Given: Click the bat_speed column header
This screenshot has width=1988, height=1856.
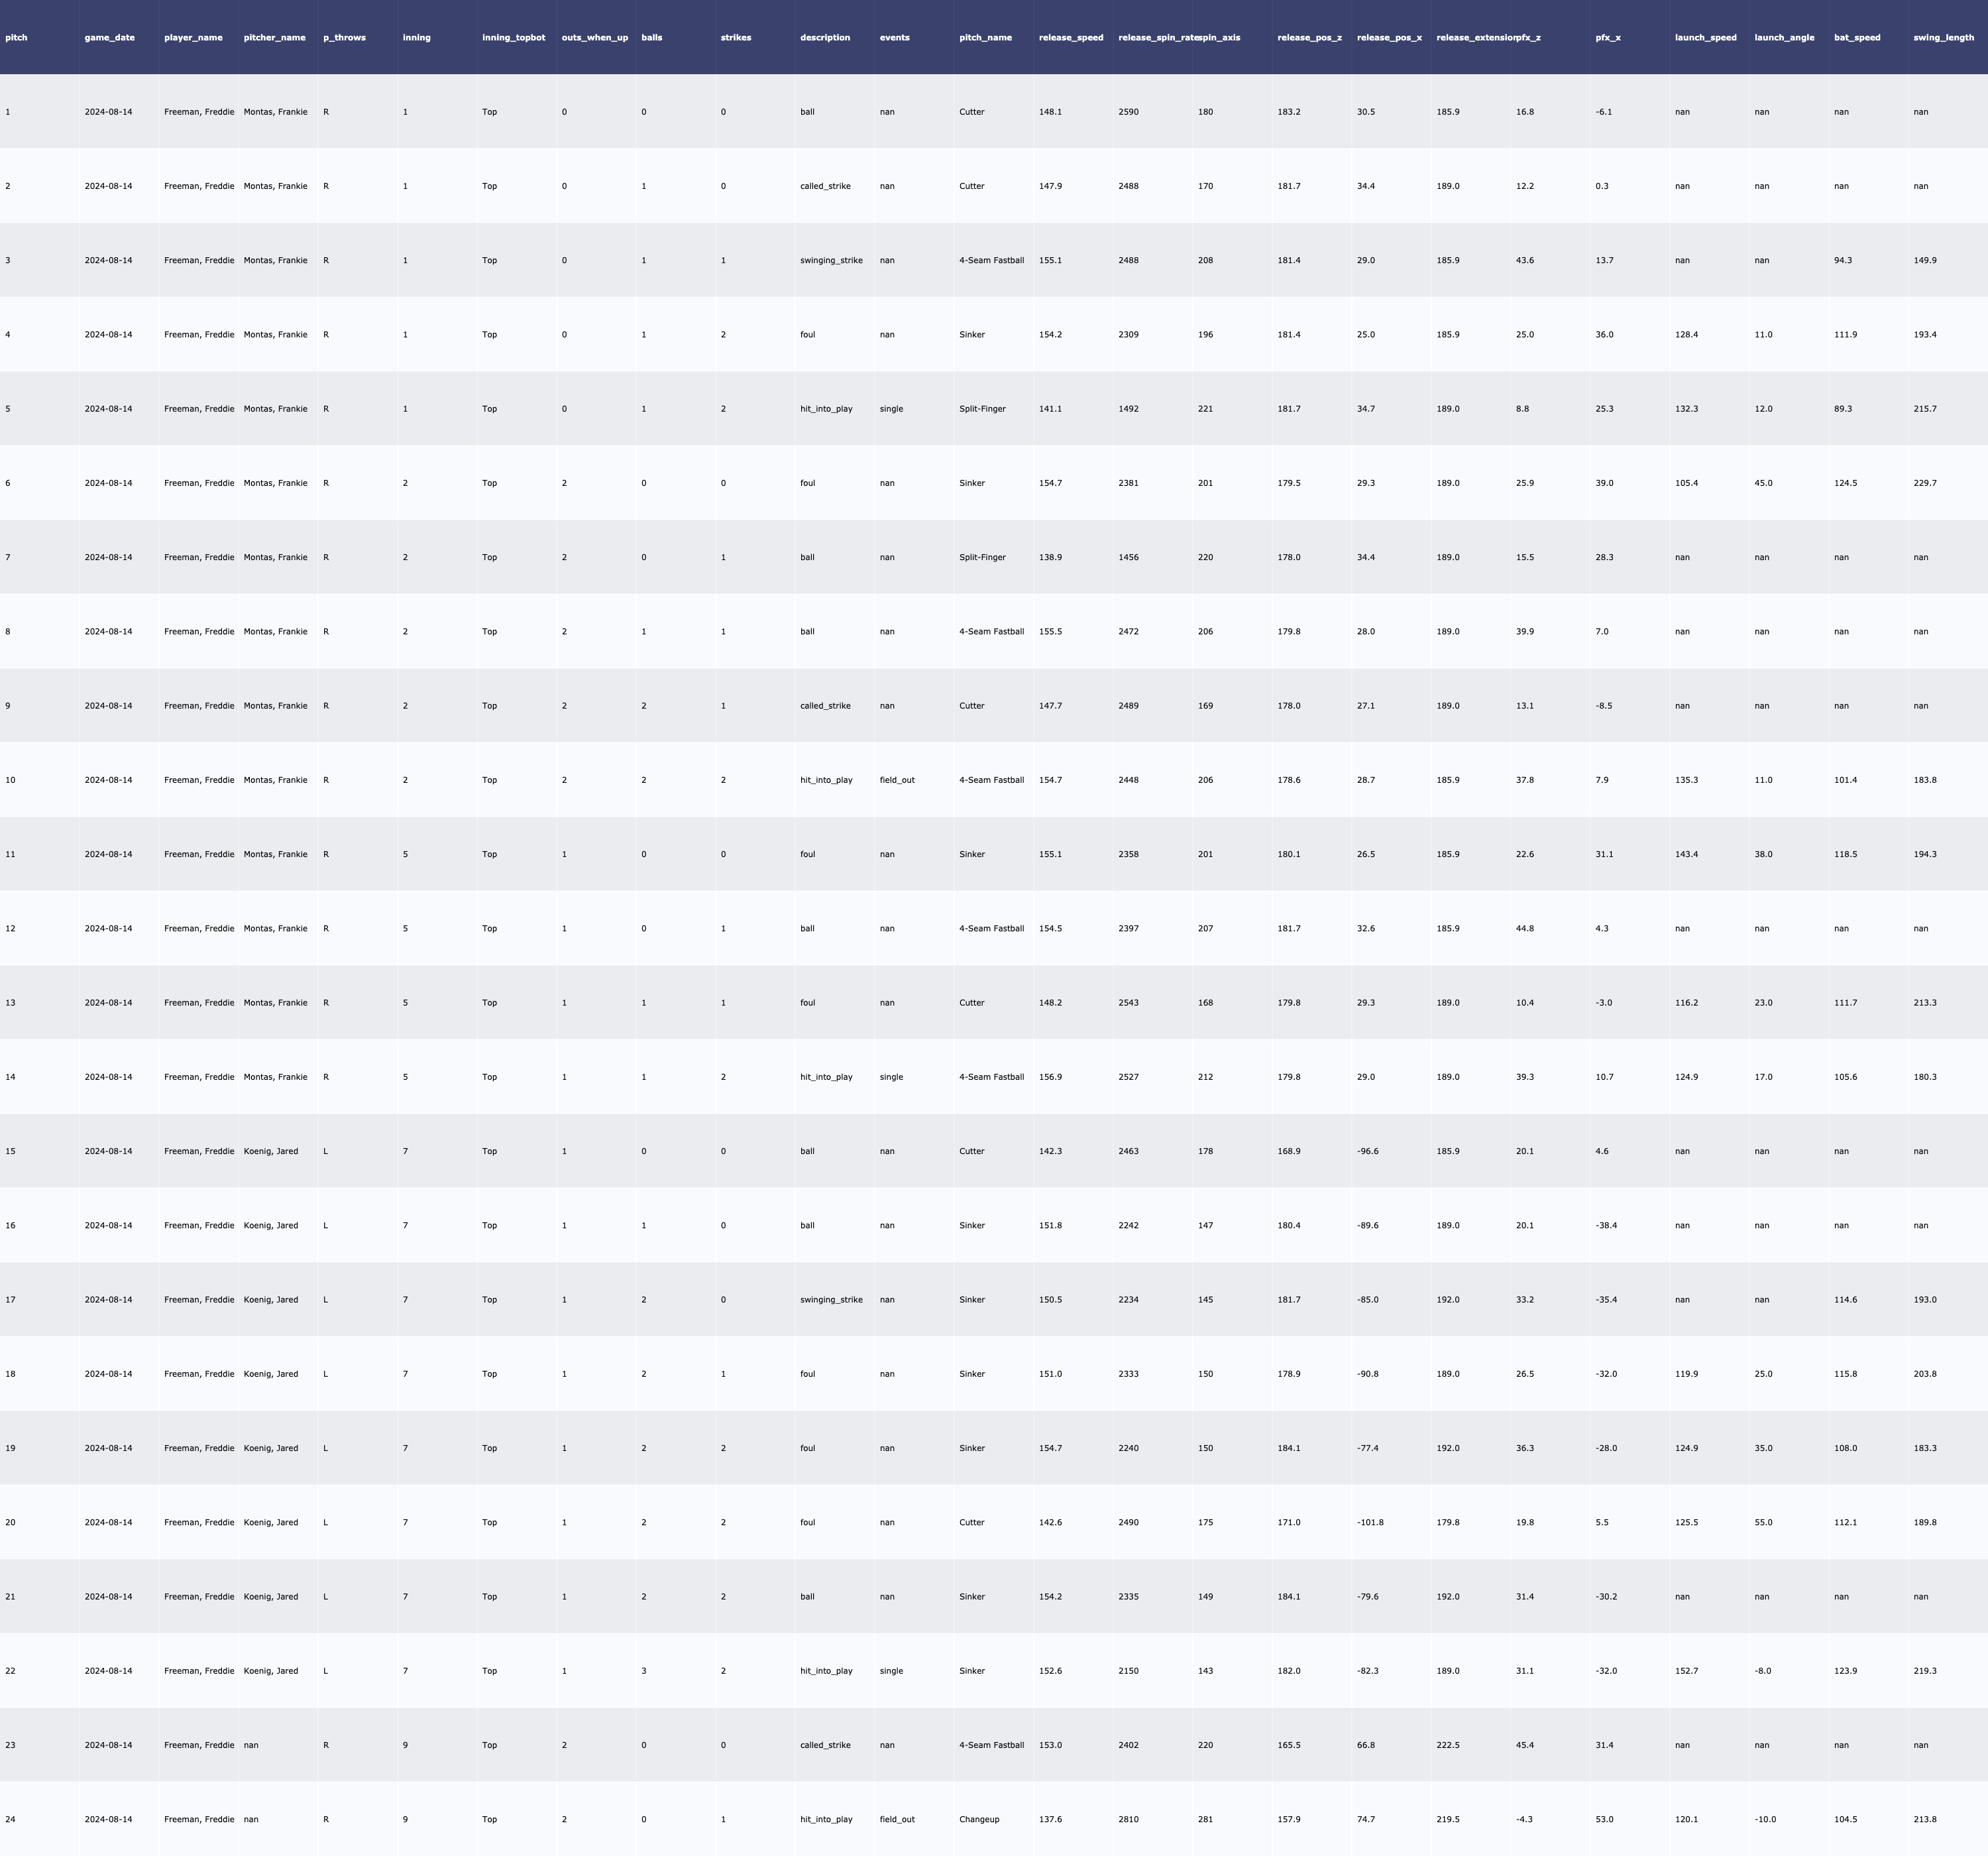Looking at the screenshot, I should tap(1857, 38).
